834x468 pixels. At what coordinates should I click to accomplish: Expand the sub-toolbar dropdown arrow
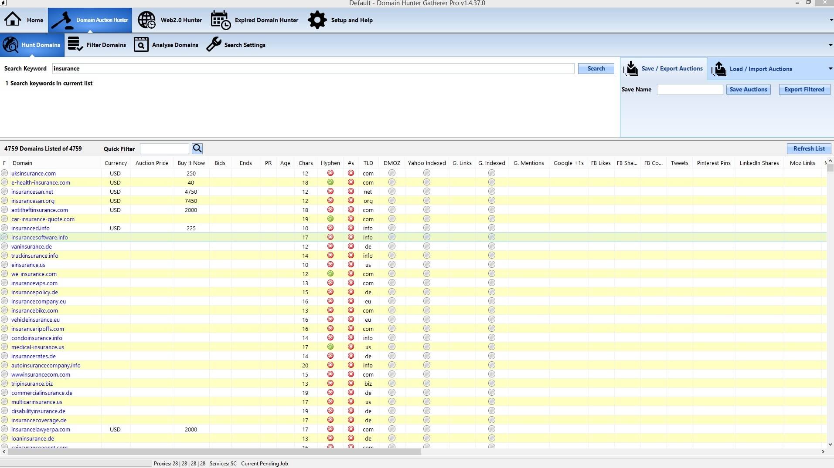tap(830, 45)
